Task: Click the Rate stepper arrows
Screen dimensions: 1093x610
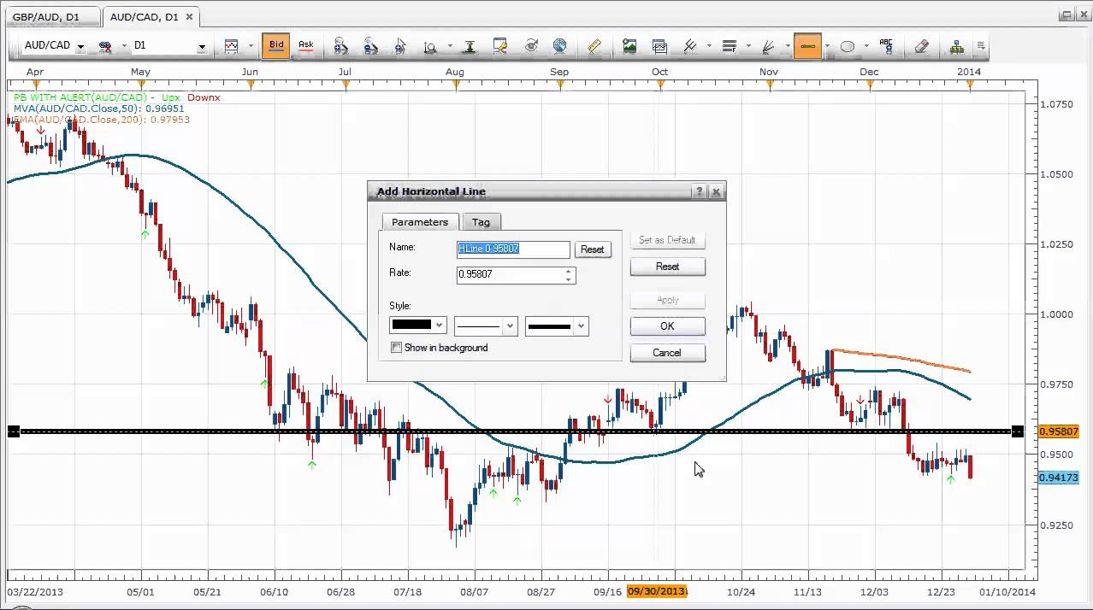Action: [x=569, y=274]
